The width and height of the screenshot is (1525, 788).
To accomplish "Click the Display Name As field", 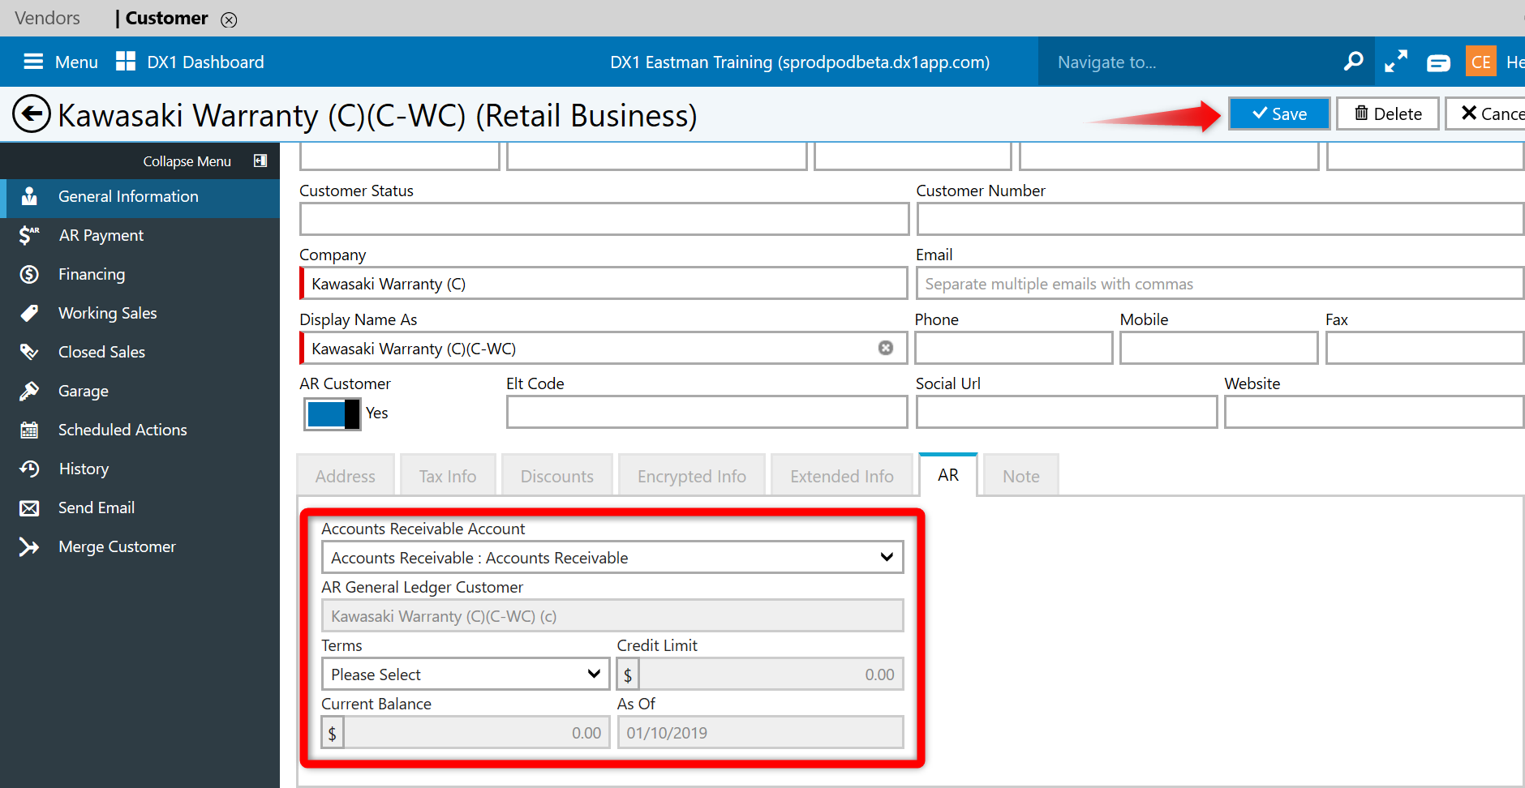I will click(x=604, y=348).
